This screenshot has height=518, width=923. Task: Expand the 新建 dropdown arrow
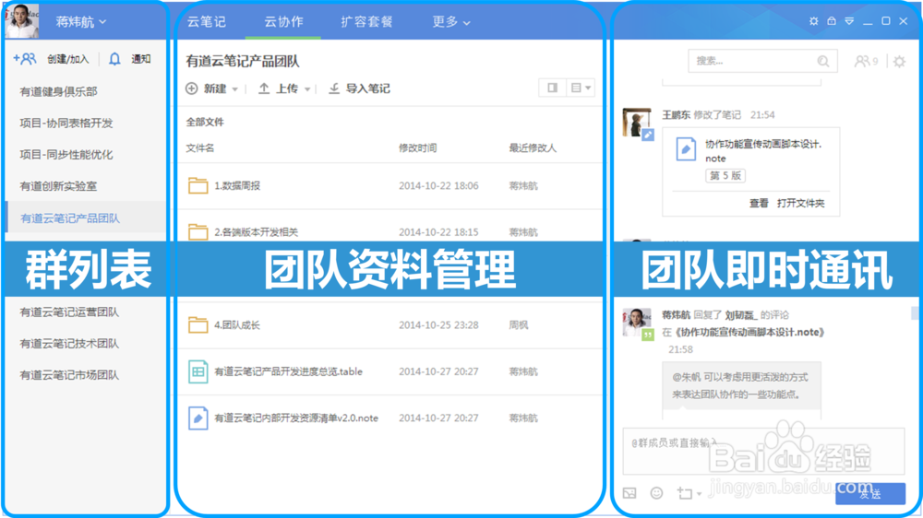(x=234, y=89)
